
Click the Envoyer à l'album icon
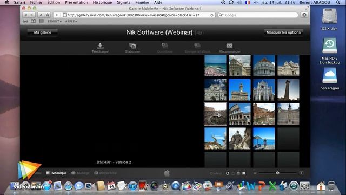[x=197, y=45]
